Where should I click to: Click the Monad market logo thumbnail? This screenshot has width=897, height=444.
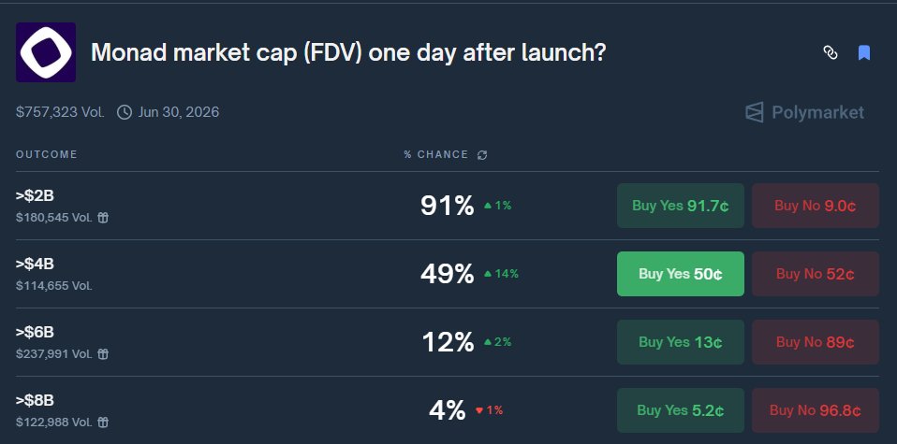[46, 52]
